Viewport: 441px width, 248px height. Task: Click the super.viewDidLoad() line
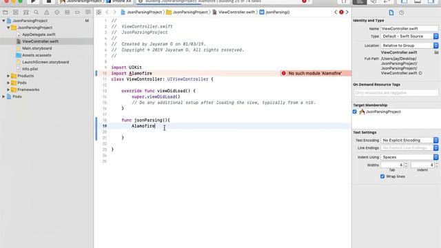(156, 96)
